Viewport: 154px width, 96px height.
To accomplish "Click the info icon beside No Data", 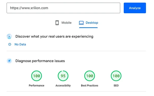I will (10, 44).
